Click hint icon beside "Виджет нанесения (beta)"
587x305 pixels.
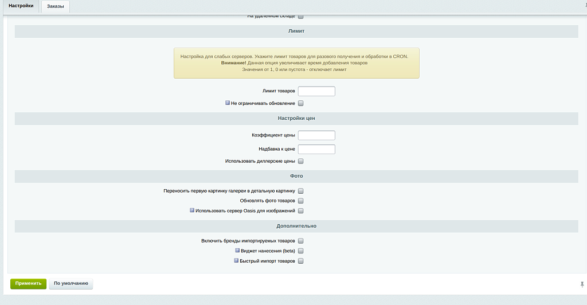237,251
